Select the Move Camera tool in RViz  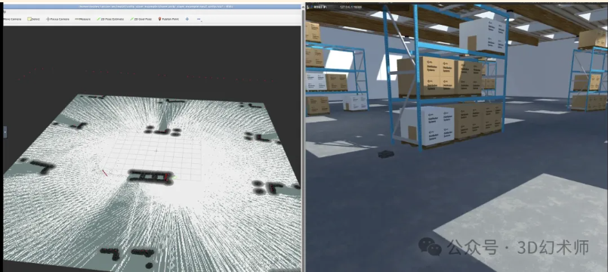coord(12,19)
